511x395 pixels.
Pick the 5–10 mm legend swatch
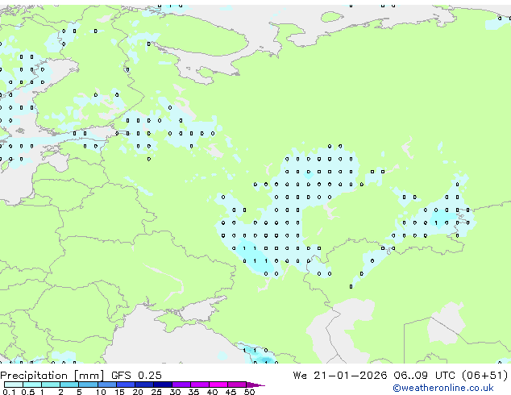(x=89, y=385)
